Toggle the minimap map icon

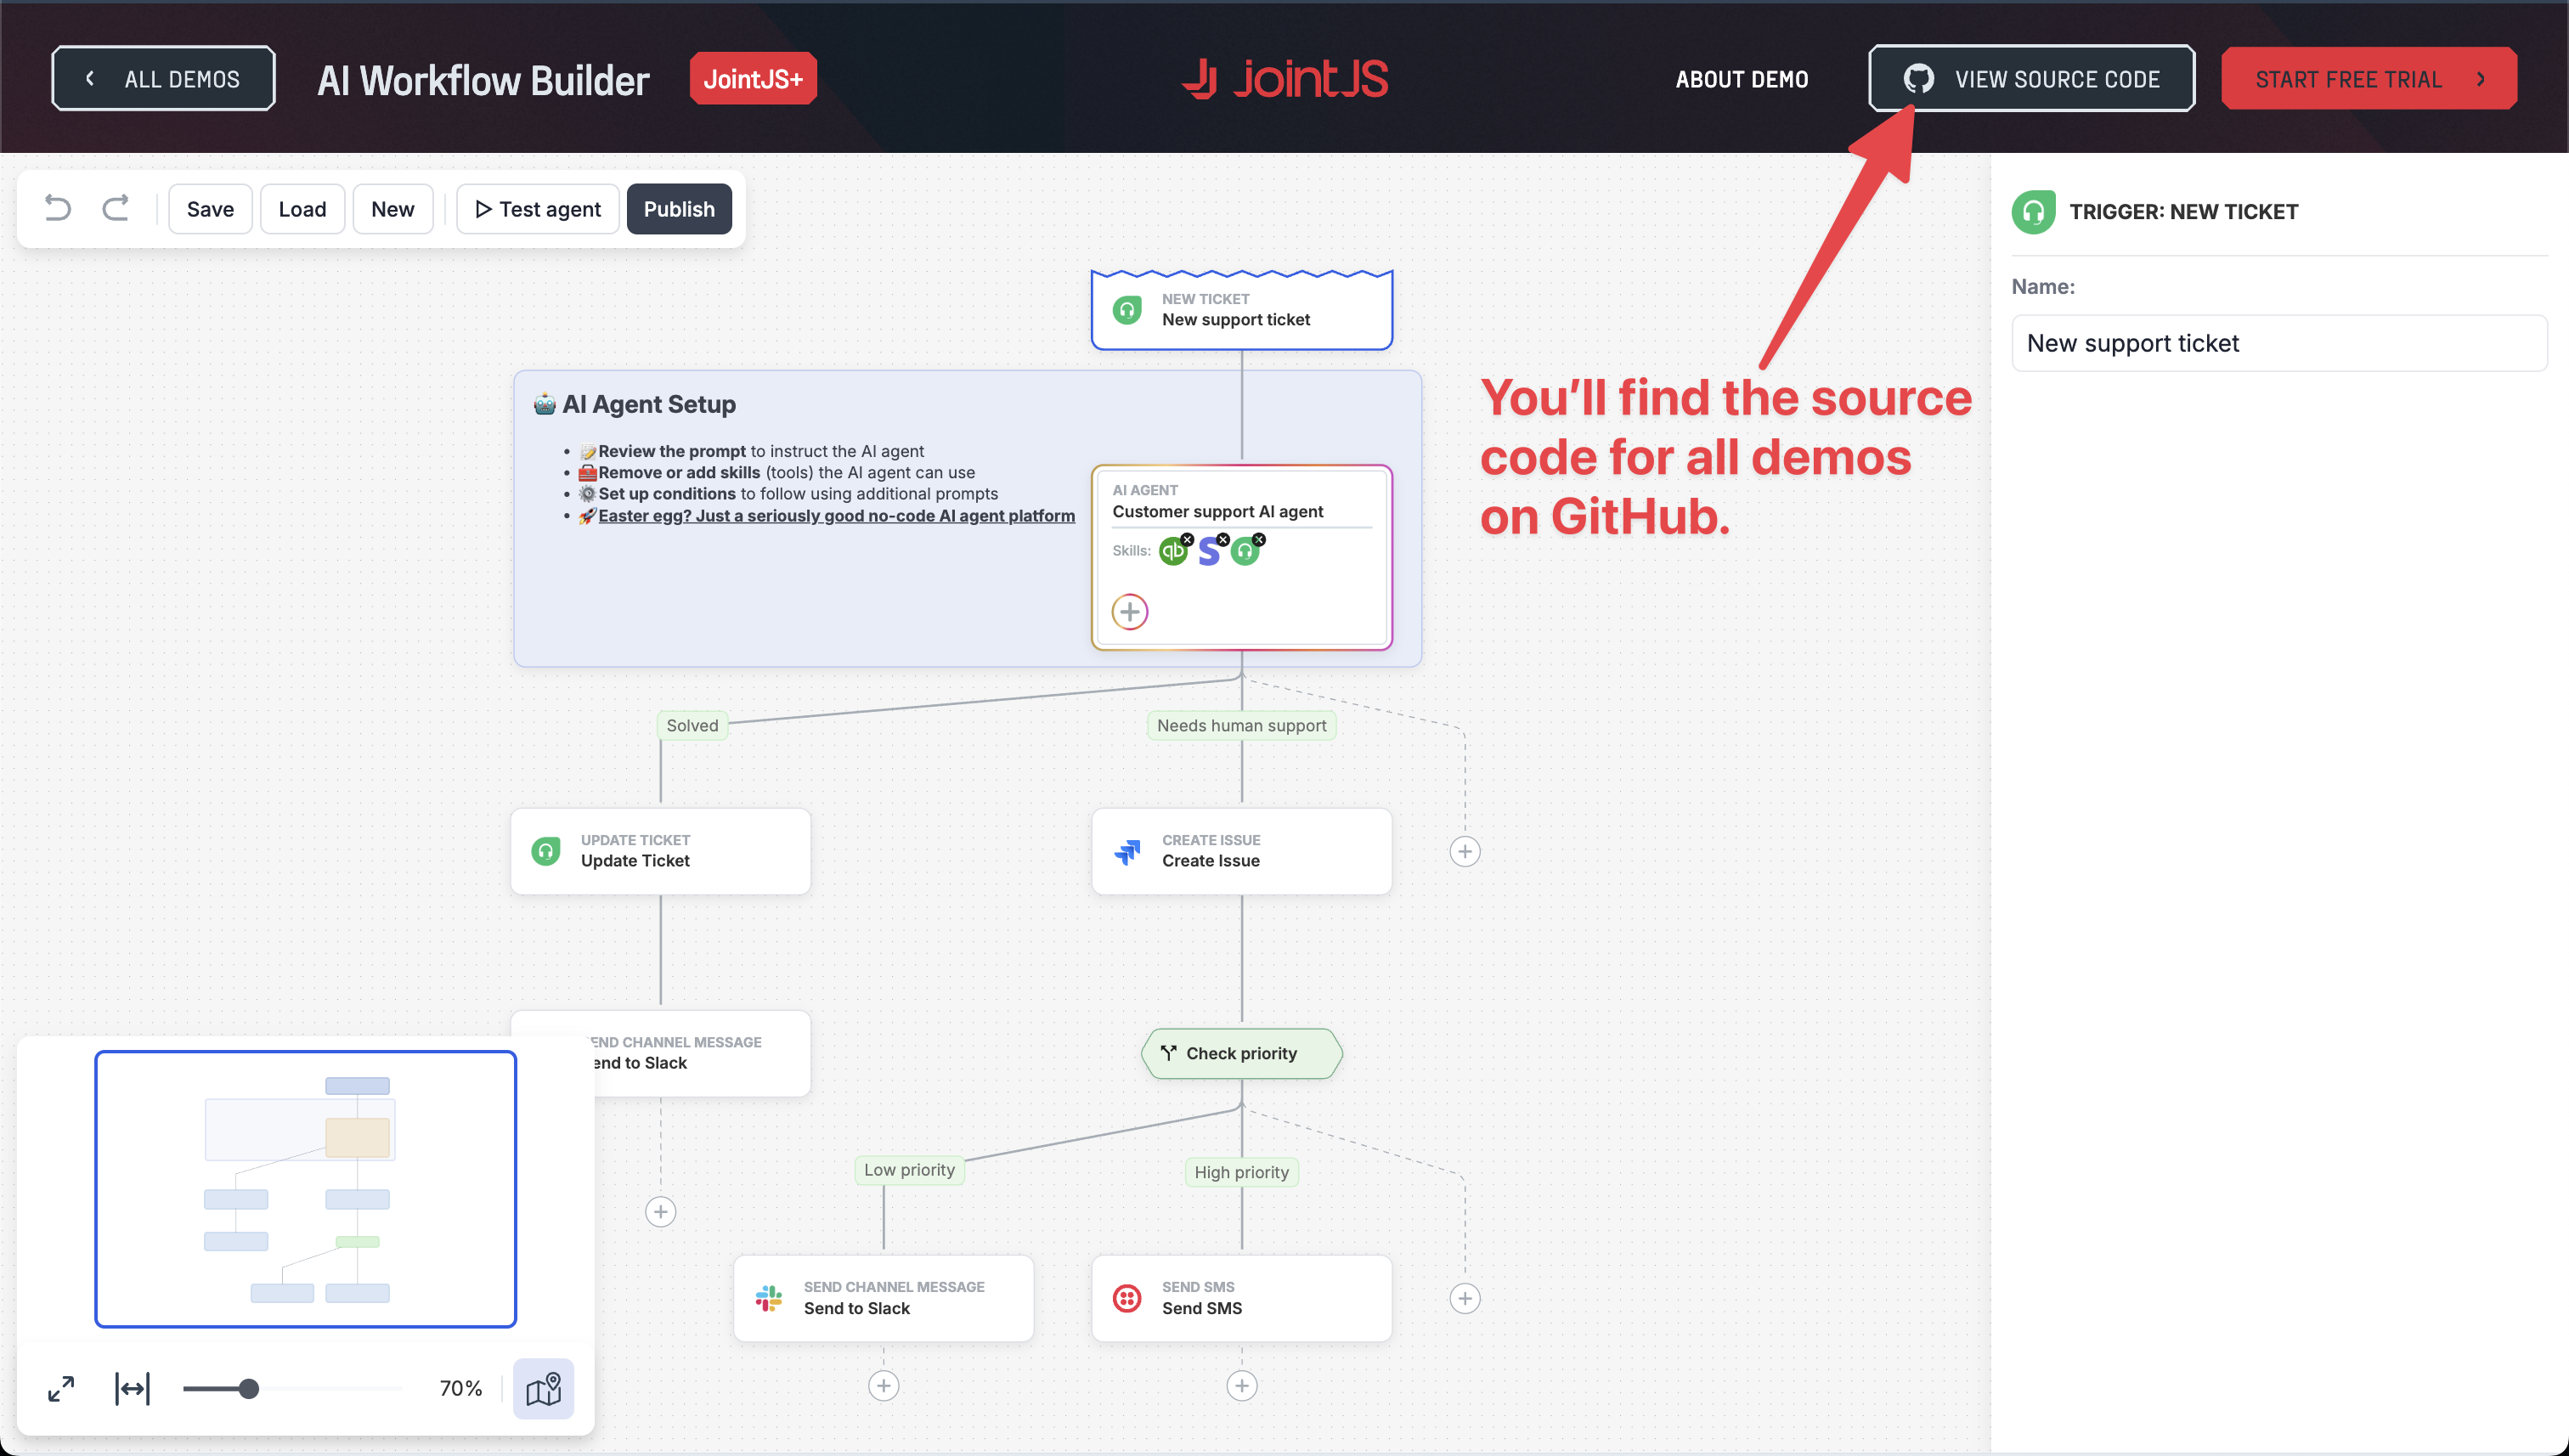[543, 1388]
